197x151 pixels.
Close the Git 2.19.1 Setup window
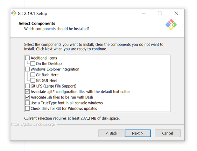tap(176, 13)
